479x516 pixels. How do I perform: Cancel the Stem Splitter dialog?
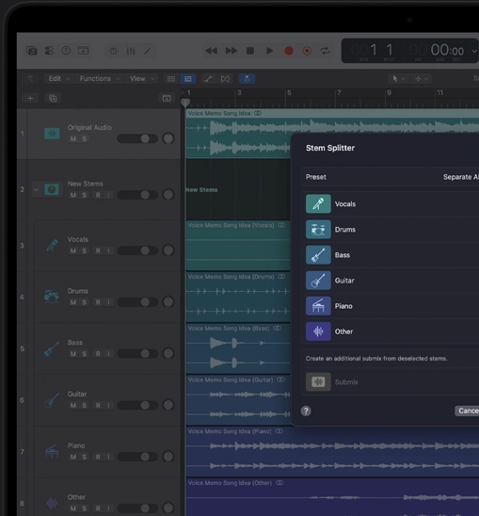click(x=467, y=411)
